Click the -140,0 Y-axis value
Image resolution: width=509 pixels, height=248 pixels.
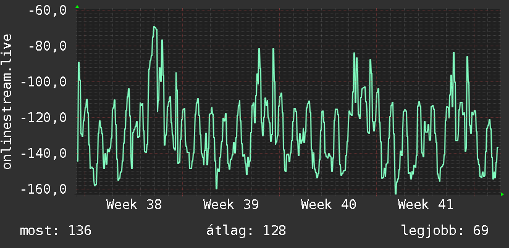tap(43, 153)
